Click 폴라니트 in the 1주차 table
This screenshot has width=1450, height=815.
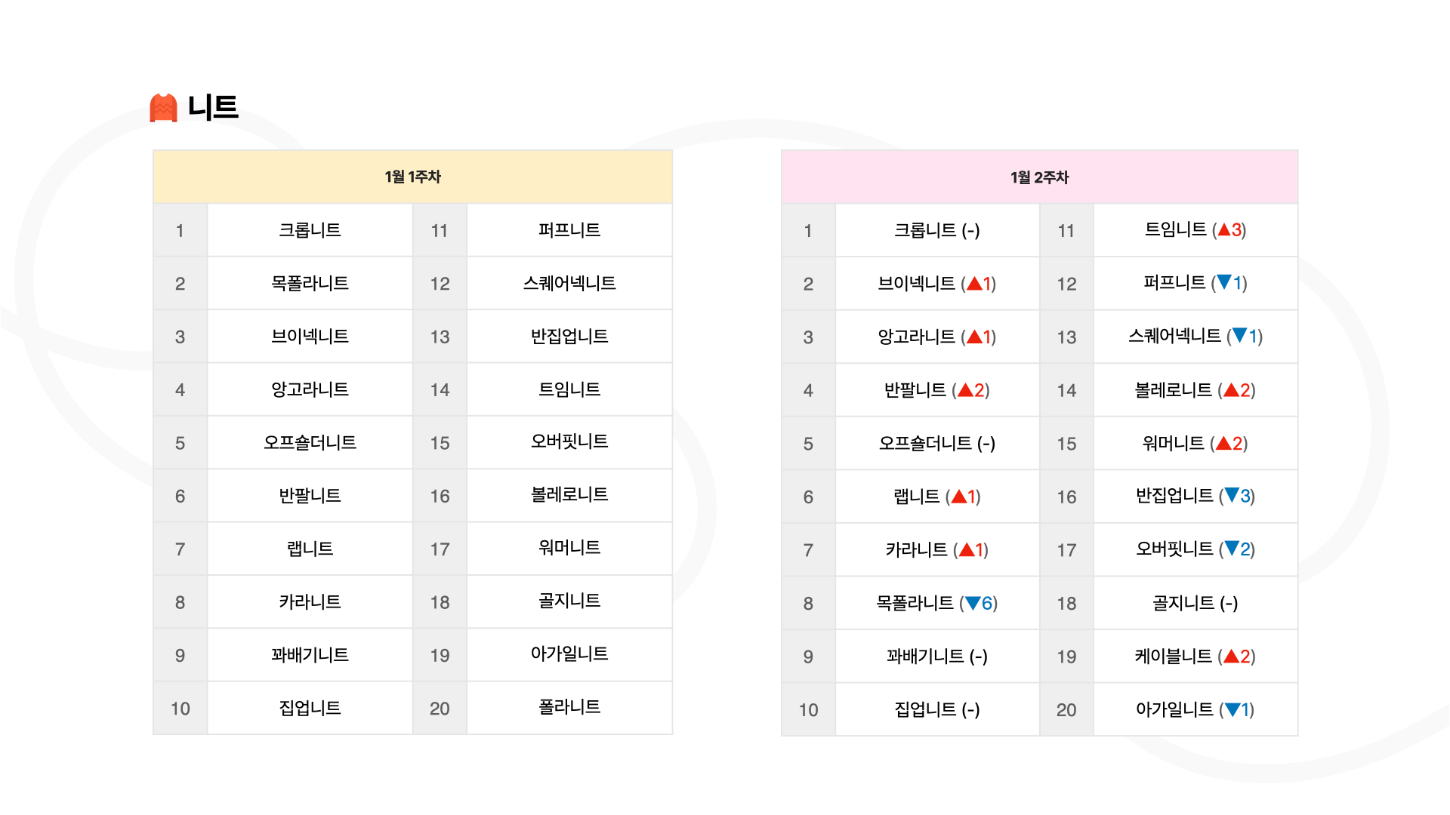tap(569, 707)
